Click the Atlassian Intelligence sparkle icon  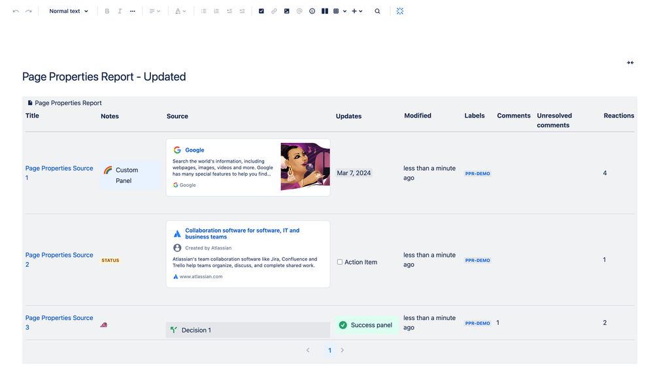400,11
